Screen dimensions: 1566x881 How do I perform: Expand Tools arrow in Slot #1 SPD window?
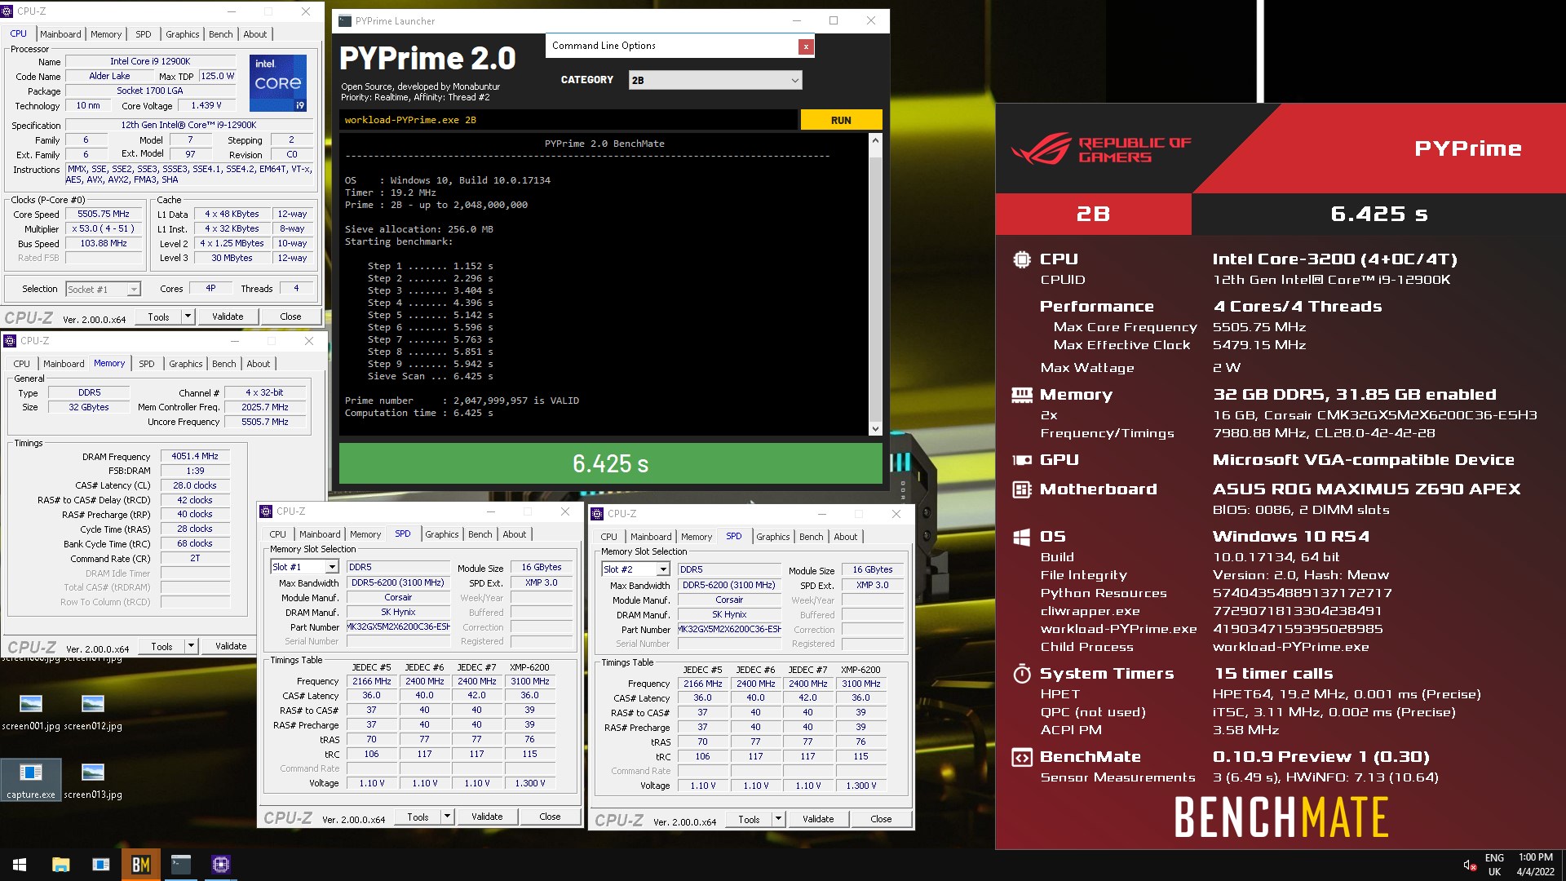447,817
